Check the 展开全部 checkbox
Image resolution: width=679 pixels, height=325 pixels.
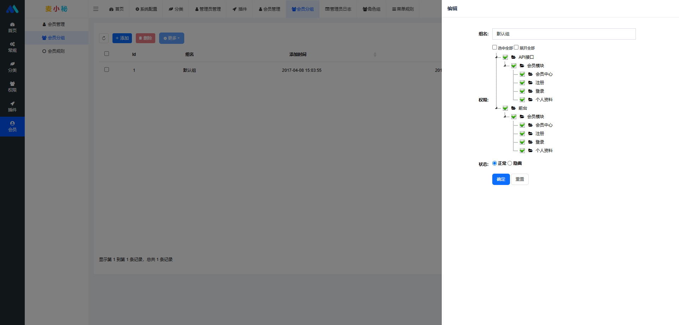coord(516,47)
